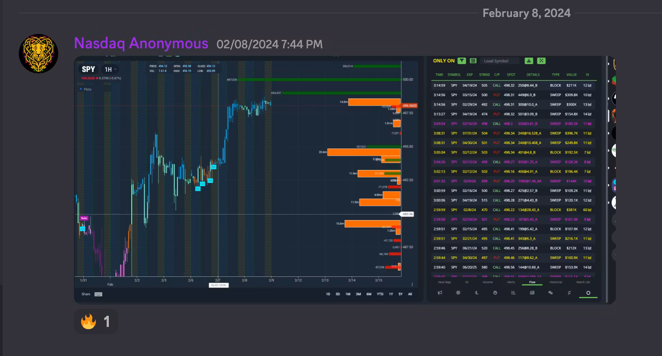Switch to the Heat Map tab
Image resolution: width=662 pixels, height=356 pixels.
pyautogui.click(x=444, y=282)
